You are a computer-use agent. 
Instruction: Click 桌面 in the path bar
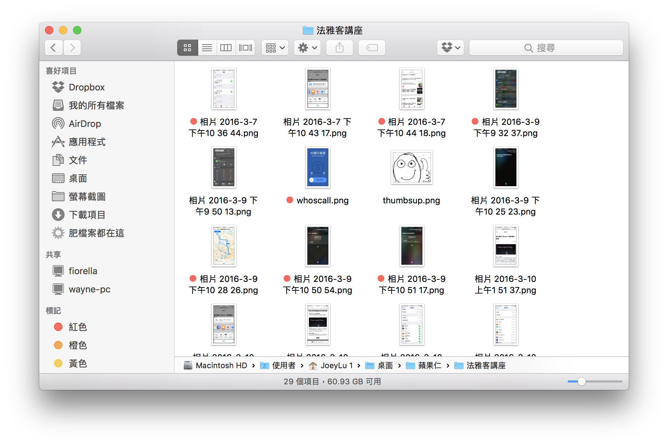(379, 365)
